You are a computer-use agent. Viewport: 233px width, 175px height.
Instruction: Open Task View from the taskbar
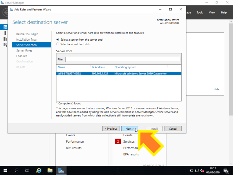(x=28, y=170)
